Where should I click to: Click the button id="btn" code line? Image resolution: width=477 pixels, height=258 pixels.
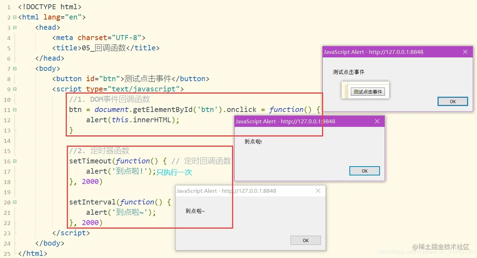[x=131, y=79]
